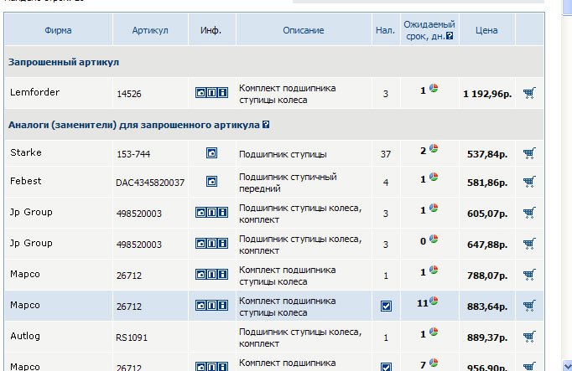Image resolution: width=572 pixels, height=371 pixels.
Task: Click the price '537,84р.'
Action: 487,154
